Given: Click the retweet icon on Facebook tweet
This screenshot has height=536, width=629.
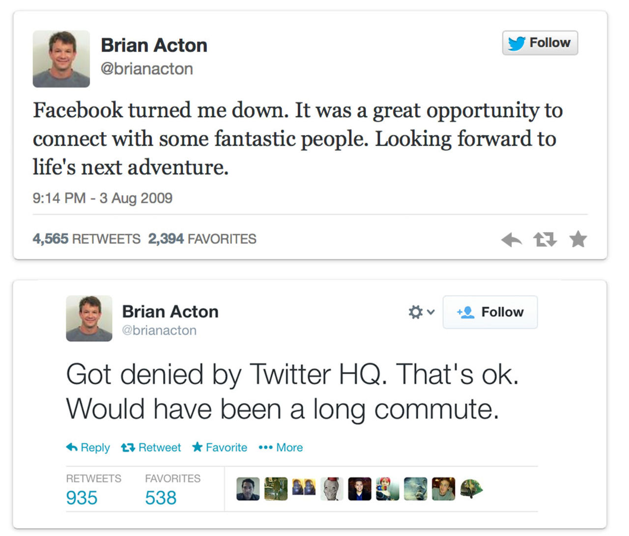Looking at the screenshot, I should pyautogui.click(x=545, y=240).
